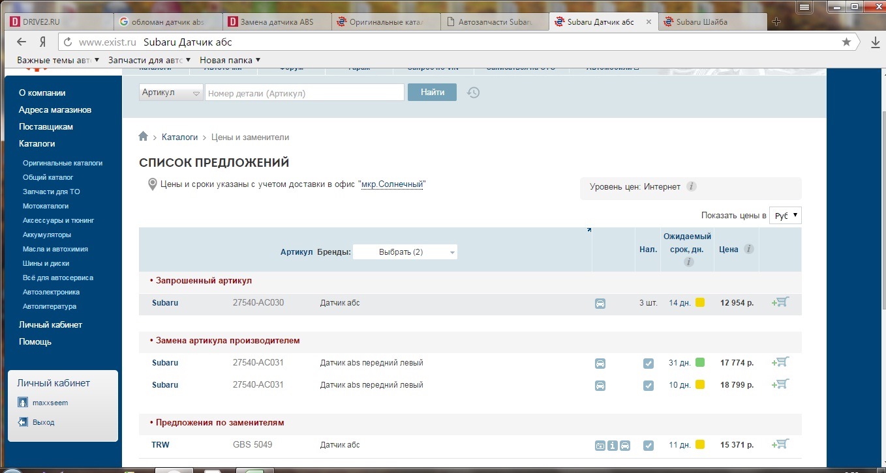
Task: Open the photo icon in the TRW row
Action: pyautogui.click(x=600, y=446)
